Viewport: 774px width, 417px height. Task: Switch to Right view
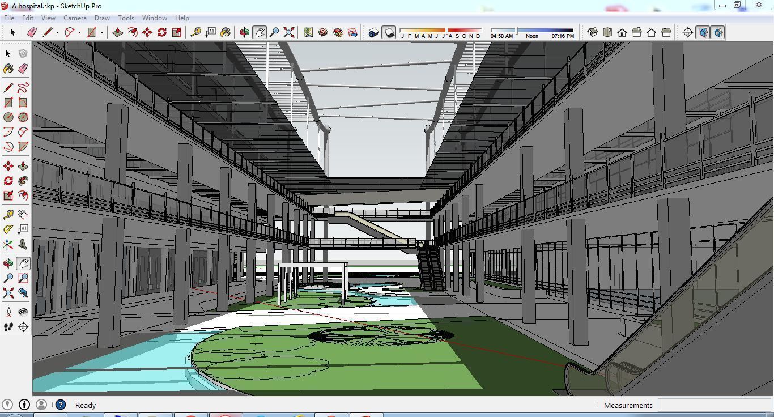tap(637, 32)
